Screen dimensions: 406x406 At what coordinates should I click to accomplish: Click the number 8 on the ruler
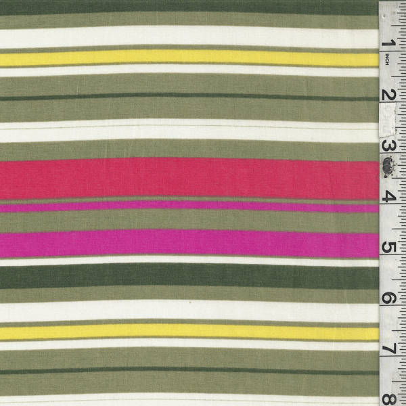(x=389, y=399)
